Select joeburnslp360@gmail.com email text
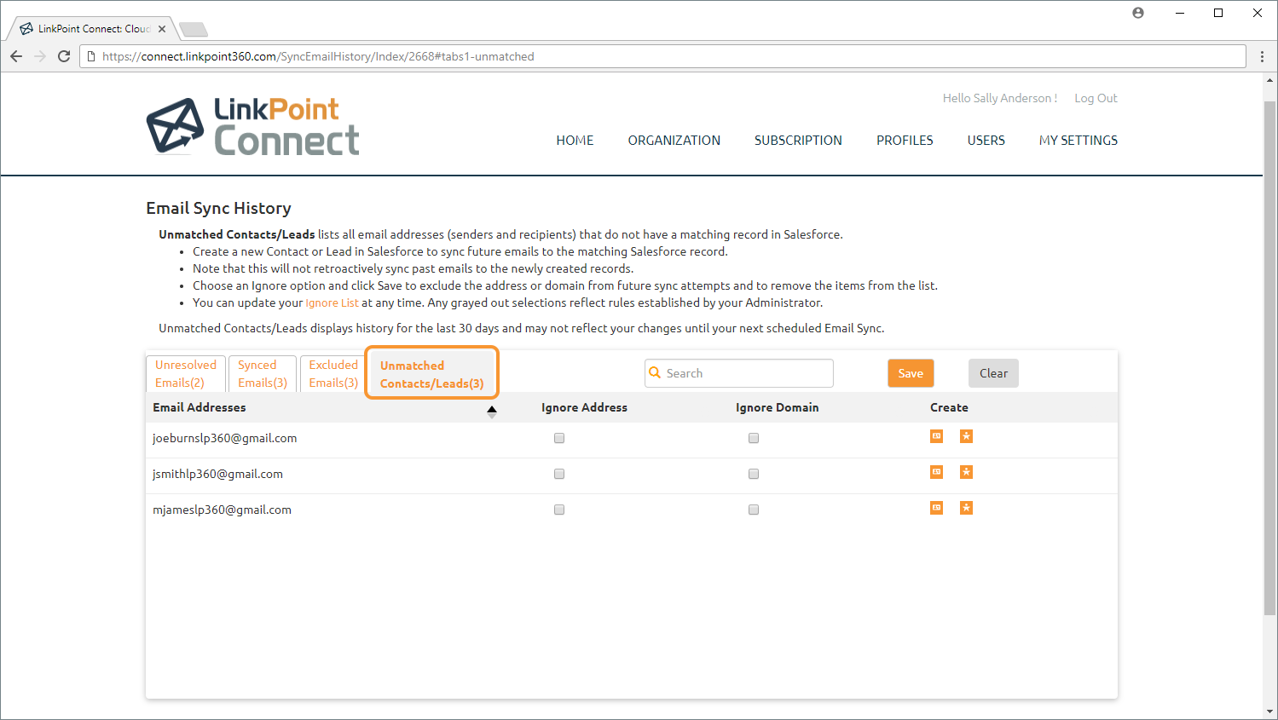 pyautogui.click(x=224, y=438)
